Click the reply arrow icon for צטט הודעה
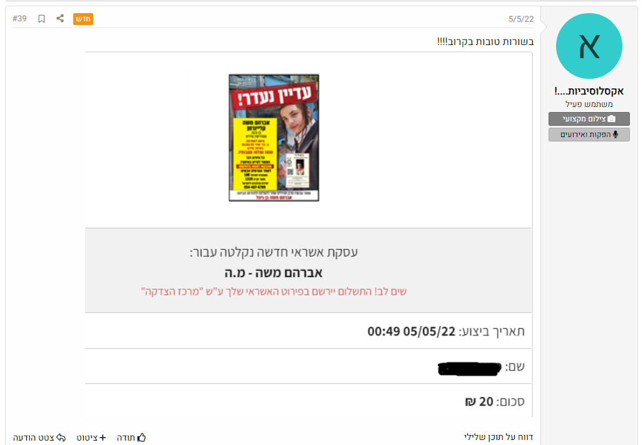 [61, 437]
